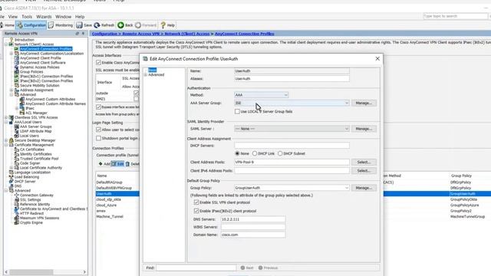Open CA Certificates tree node
Image resolution: width=491 pixels, height=276 pixels.
pyautogui.click(x=32, y=149)
